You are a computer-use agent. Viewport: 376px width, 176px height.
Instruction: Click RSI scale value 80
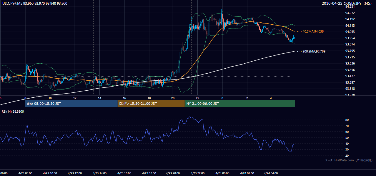(347, 120)
